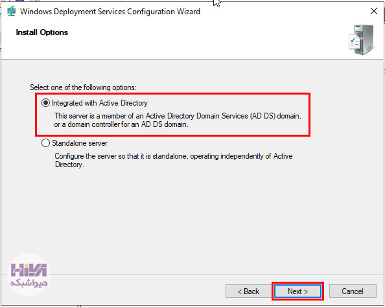
Task: Select the Integrated with Active Directory radio button
Action: 45,103
